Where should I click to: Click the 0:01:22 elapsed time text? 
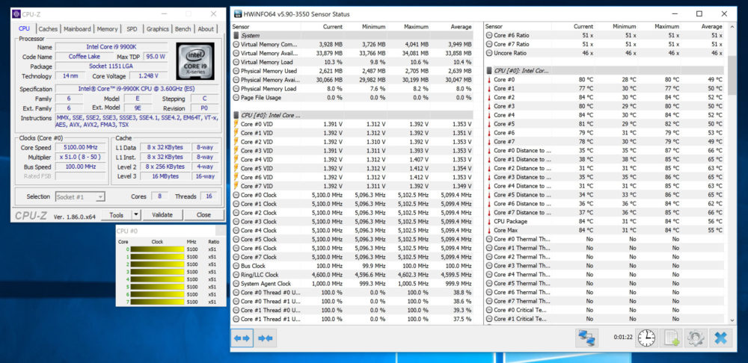(x=623, y=338)
